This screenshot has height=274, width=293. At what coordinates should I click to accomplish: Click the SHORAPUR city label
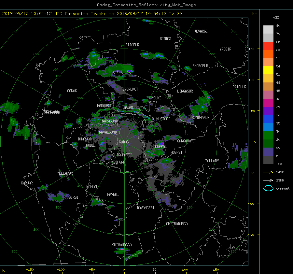pos(200,66)
